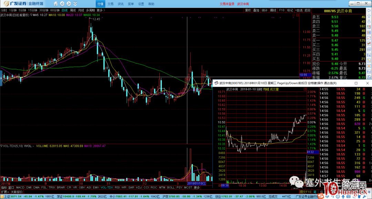Viewport: 372px width, 199px height.
Task: Open VOL-TDX indicator dropdown triangle
Action: [1, 146]
